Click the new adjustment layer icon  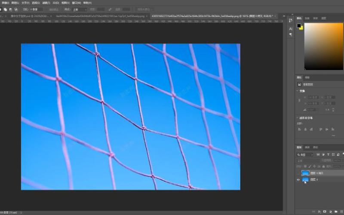click(330, 212)
